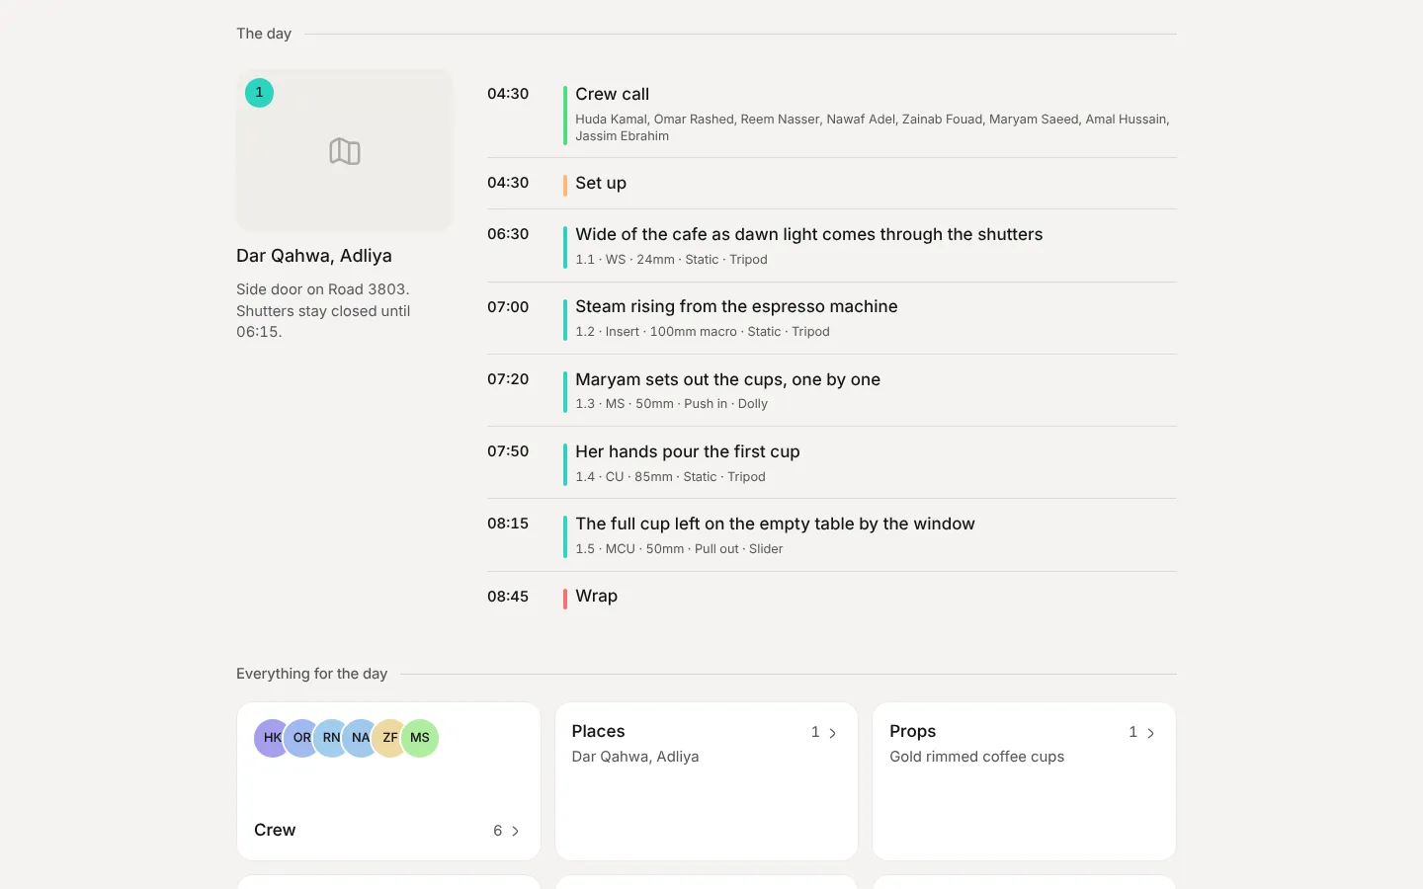Click the orange marker beside Set up
Image resolution: width=1423 pixels, height=889 pixels.
[x=565, y=185]
